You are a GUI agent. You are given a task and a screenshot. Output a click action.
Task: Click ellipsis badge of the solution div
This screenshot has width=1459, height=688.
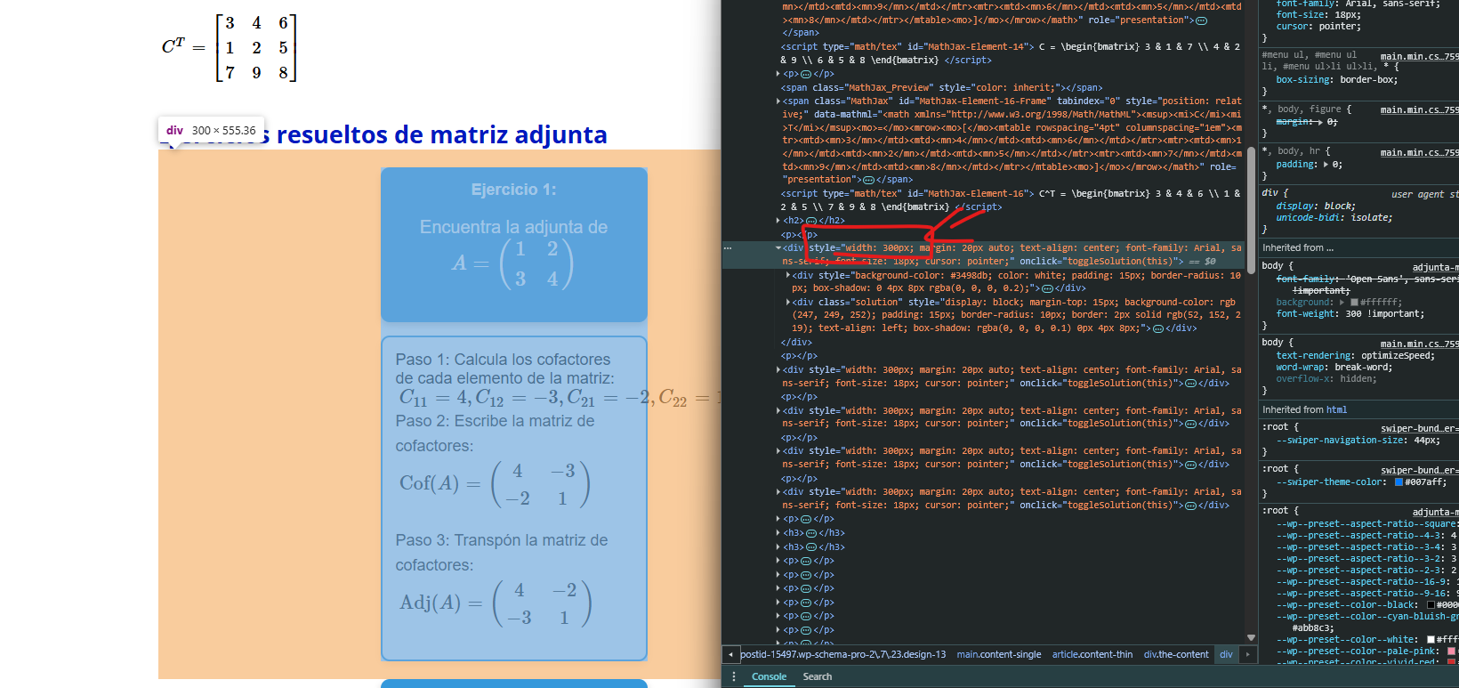click(1157, 328)
